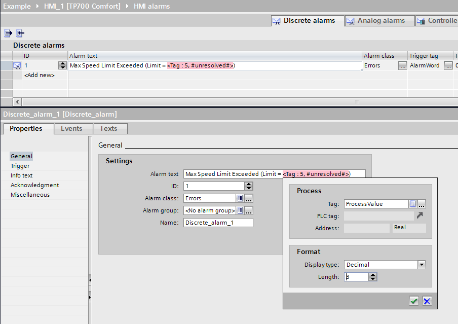Screen dimensions: 458x324
Task: Click the Add new row entry
Action: tap(40, 75)
